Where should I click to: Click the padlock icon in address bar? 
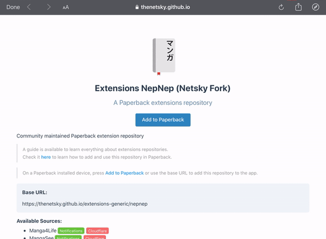click(x=137, y=7)
